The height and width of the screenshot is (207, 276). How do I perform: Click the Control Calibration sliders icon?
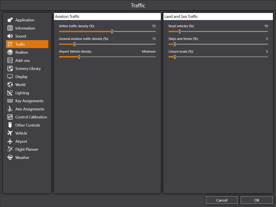coord(10,117)
